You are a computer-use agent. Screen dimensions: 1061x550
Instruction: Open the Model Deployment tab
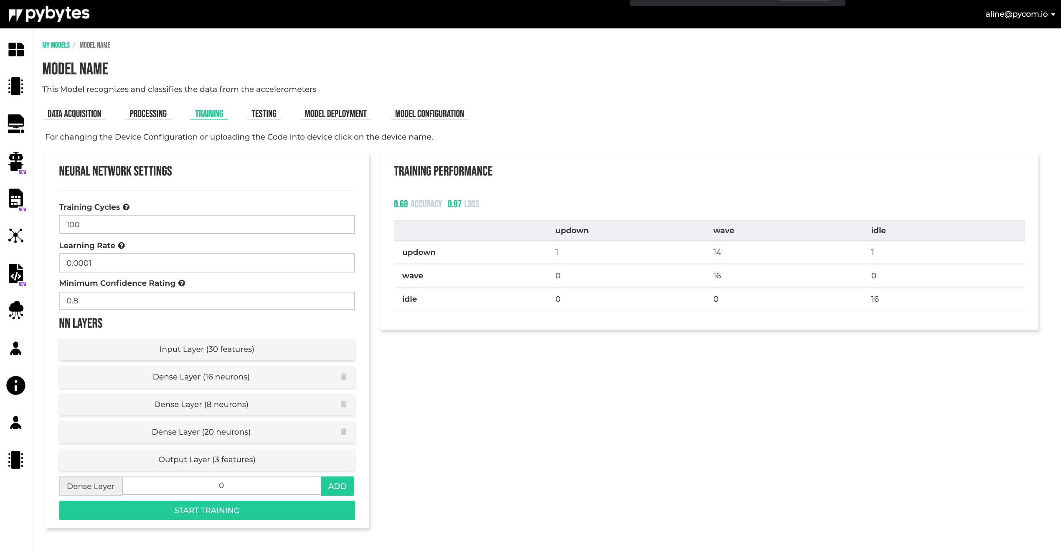click(x=335, y=114)
